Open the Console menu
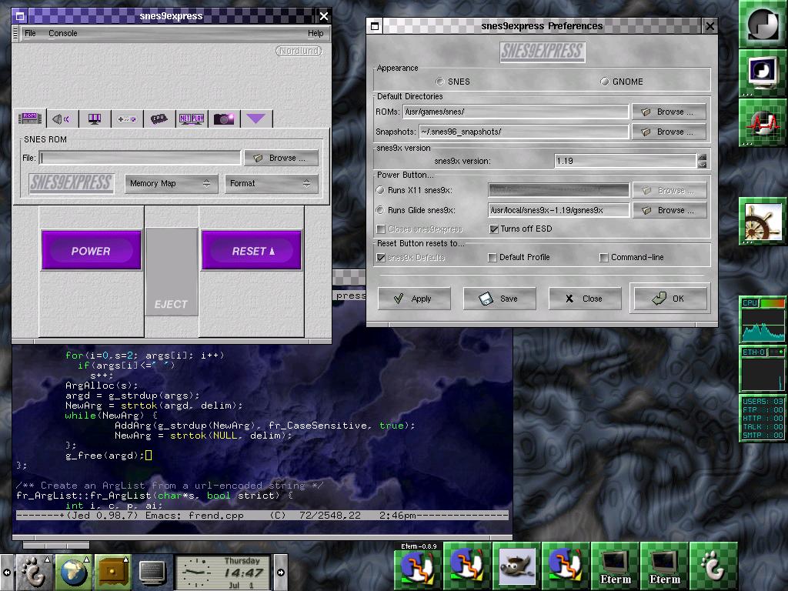788x591 pixels. (63, 33)
